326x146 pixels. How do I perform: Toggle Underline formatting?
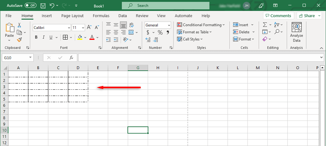coord(51,37)
